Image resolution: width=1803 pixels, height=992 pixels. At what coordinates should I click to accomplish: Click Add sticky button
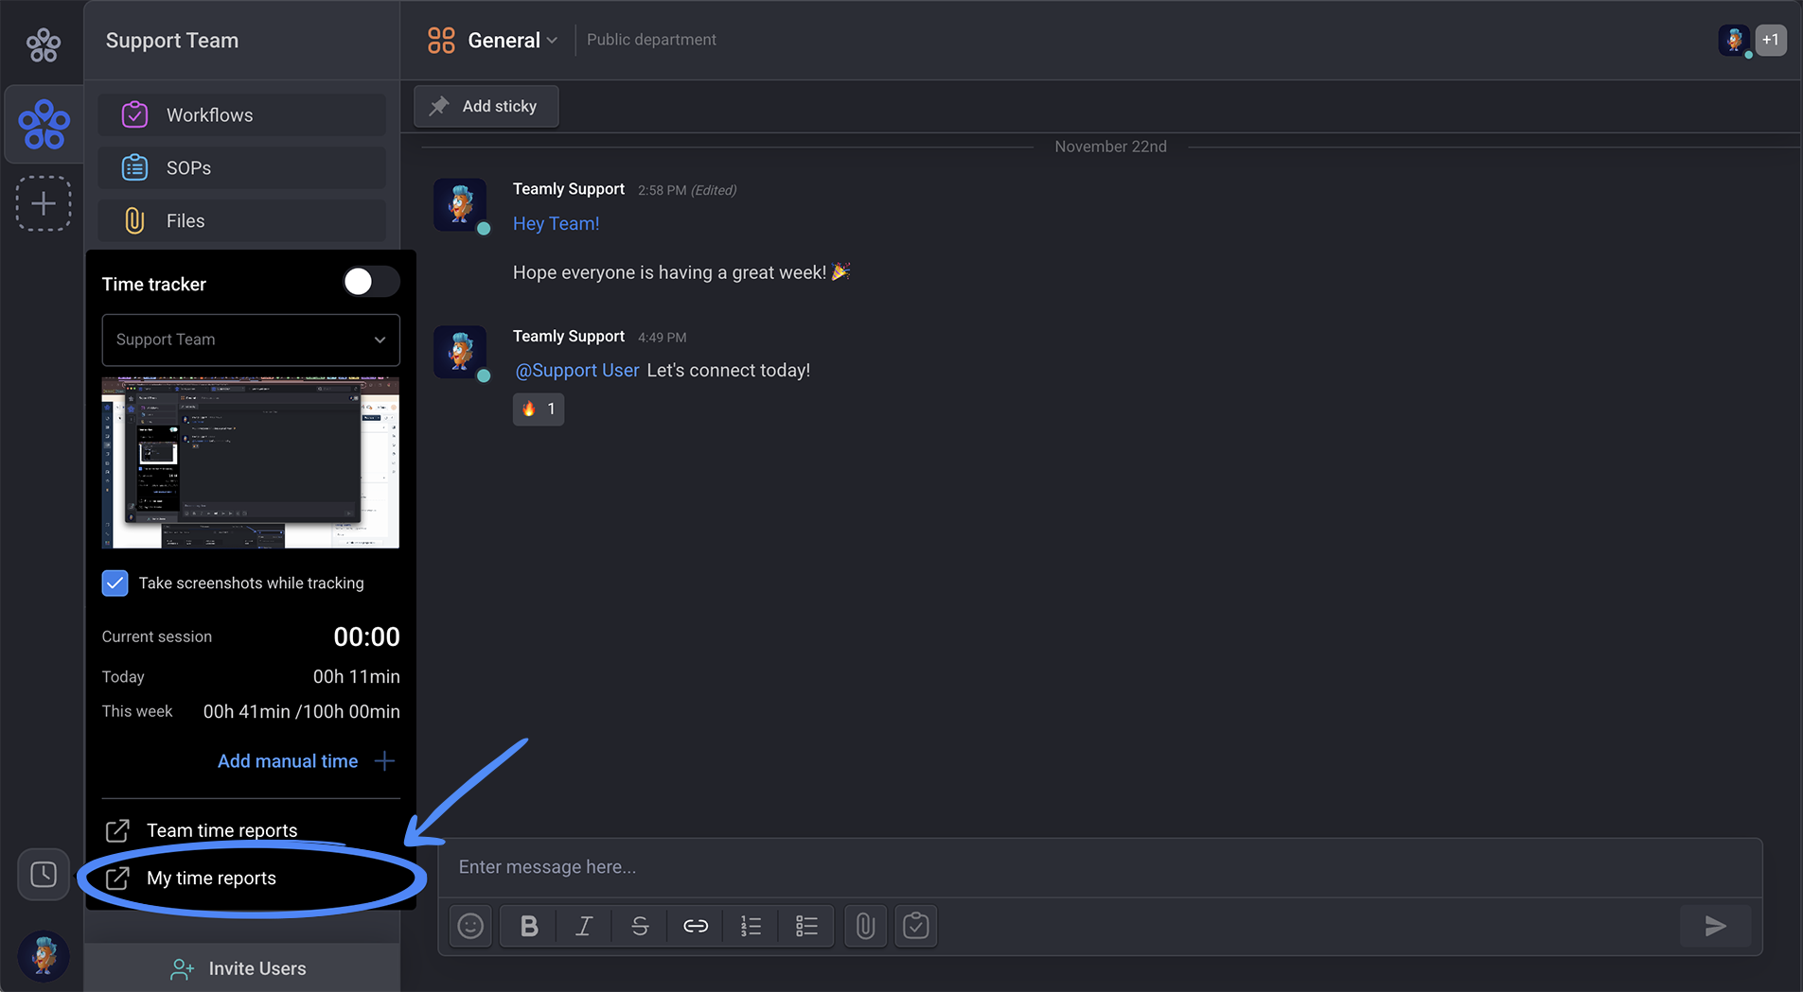pos(486,106)
